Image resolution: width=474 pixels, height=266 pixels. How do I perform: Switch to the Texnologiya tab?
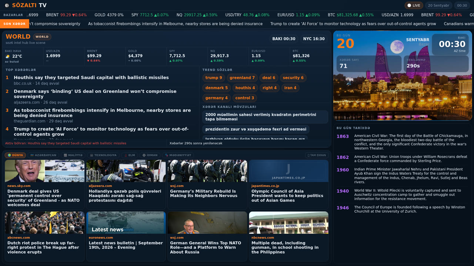103,155
